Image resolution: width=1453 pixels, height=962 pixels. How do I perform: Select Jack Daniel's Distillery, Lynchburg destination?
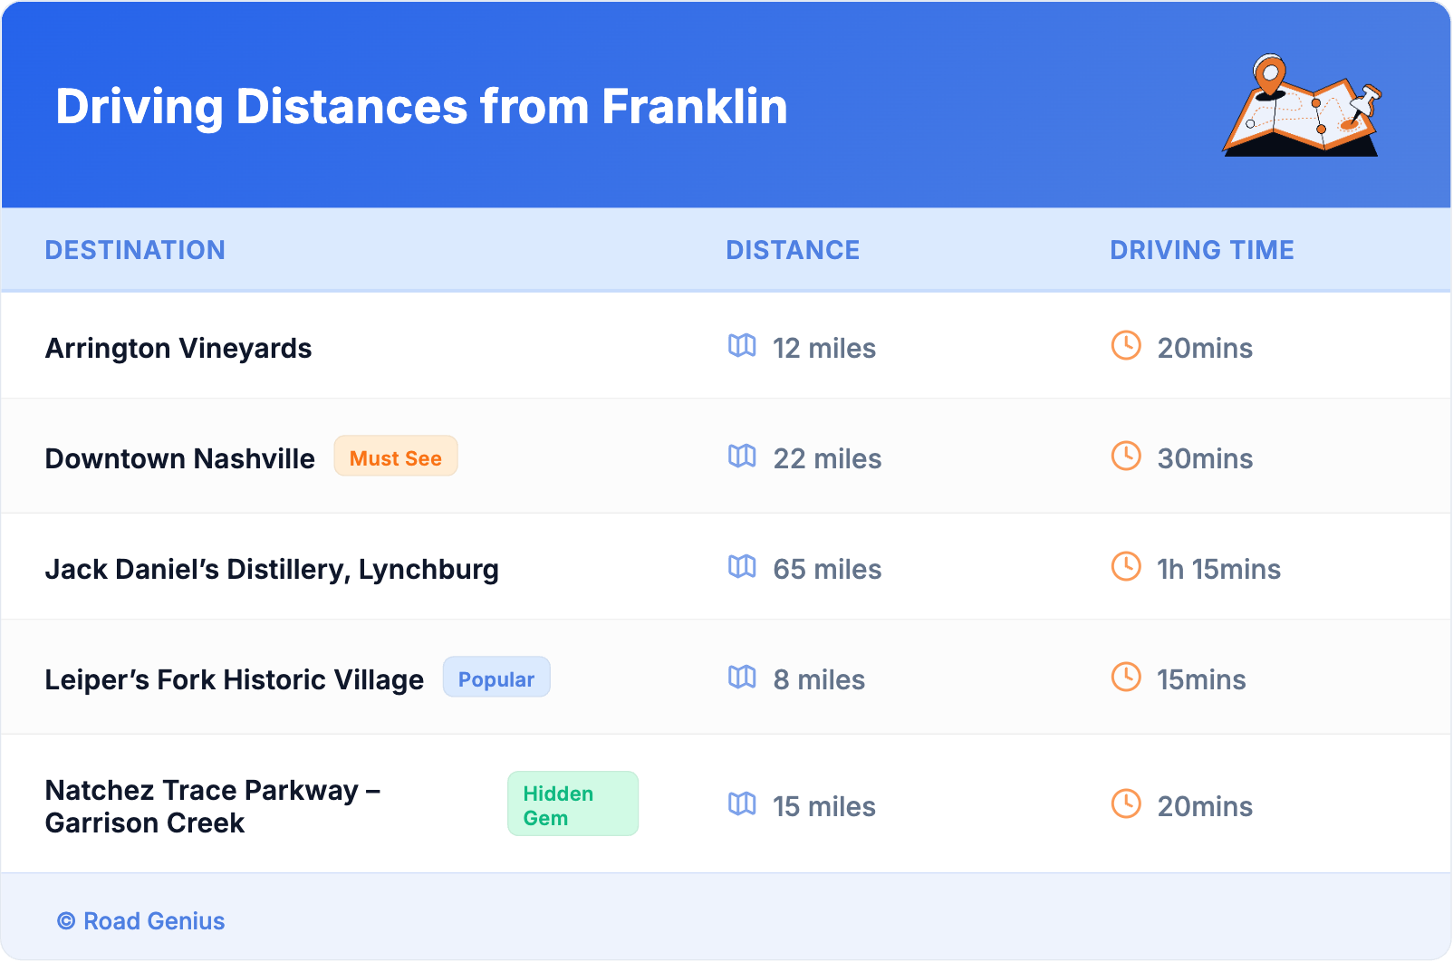point(272,569)
